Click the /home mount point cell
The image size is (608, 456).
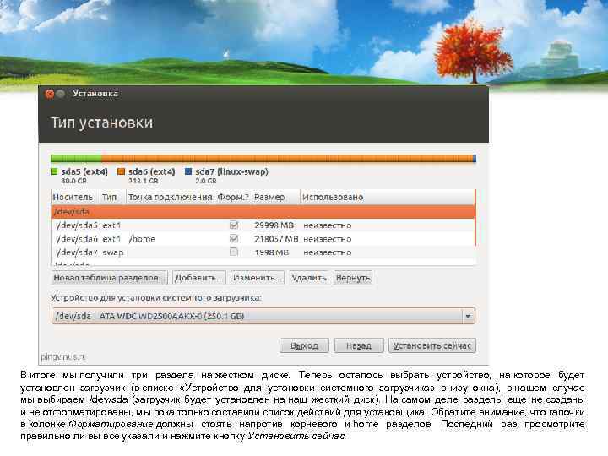click(142, 239)
